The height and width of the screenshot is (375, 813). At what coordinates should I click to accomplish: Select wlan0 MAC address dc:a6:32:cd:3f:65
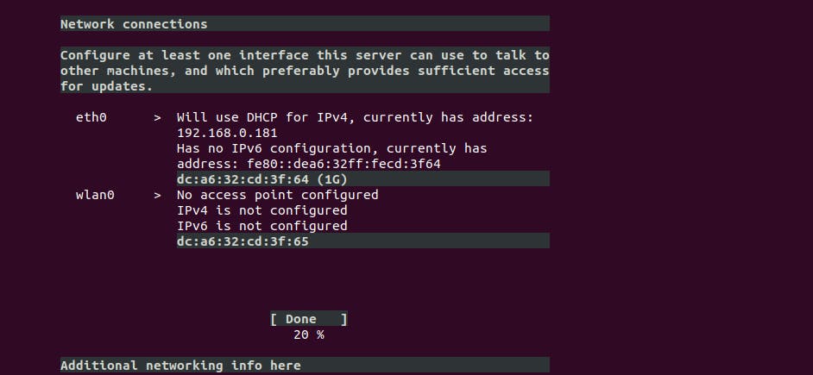(243, 241)
